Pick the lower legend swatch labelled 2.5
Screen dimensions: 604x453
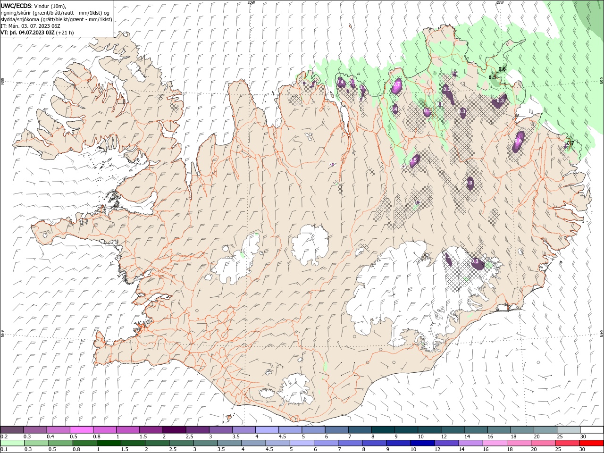(181, 443)
